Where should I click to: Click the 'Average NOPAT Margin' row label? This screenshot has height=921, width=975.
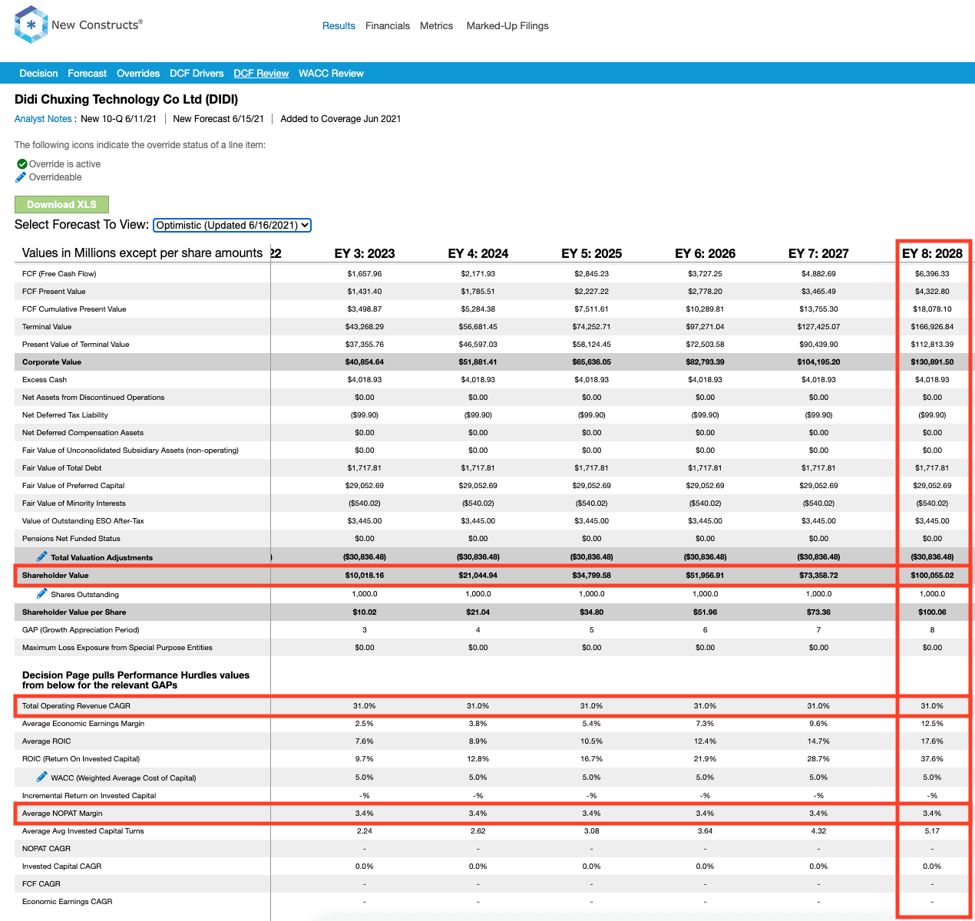62,814
